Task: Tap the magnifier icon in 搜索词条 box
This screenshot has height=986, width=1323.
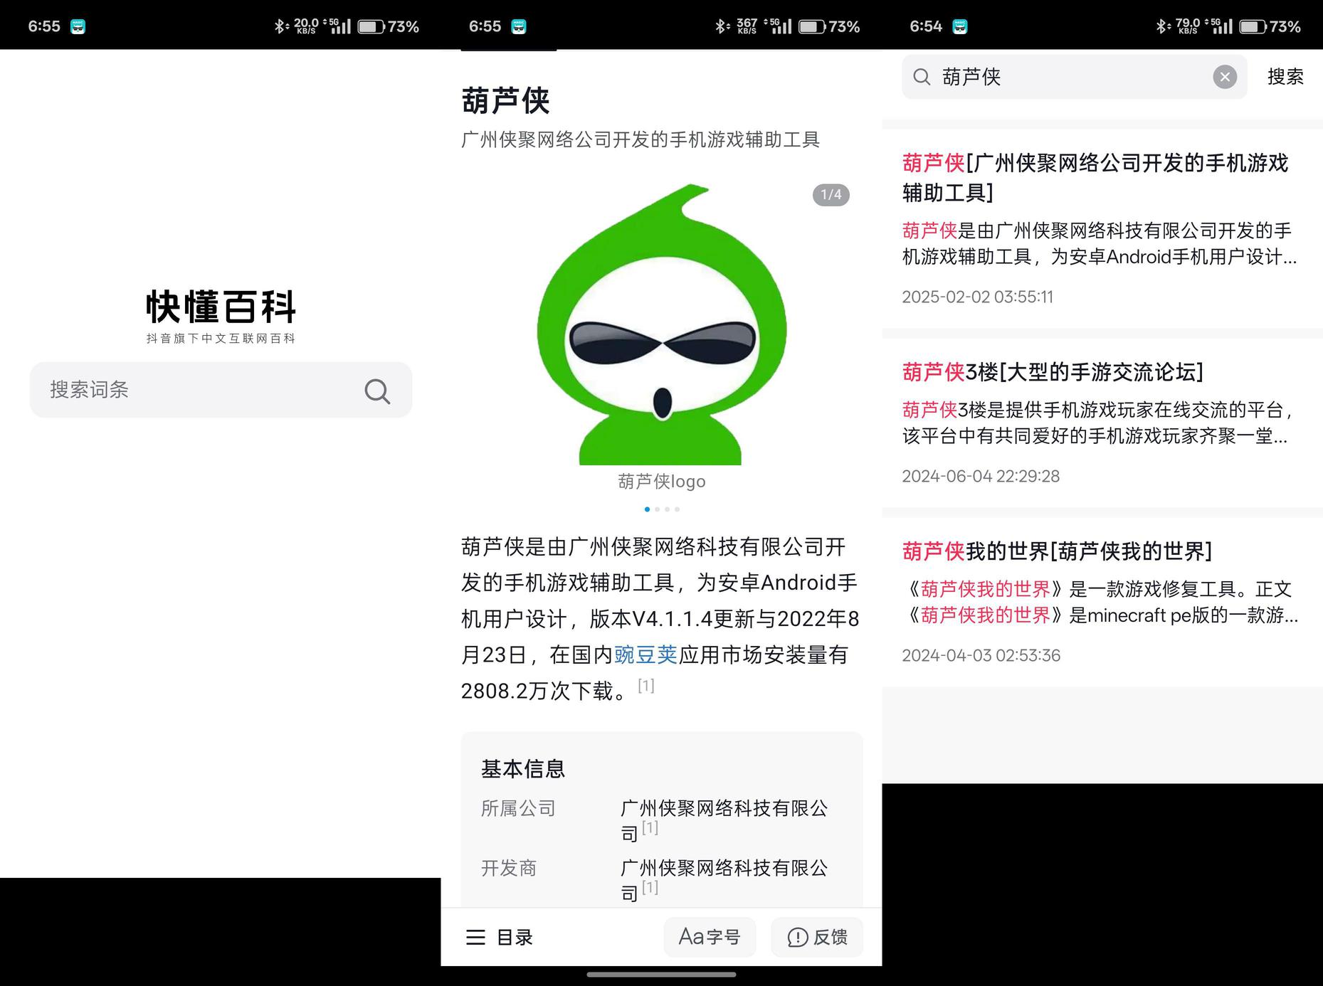Action: click(x=377, y=391)
